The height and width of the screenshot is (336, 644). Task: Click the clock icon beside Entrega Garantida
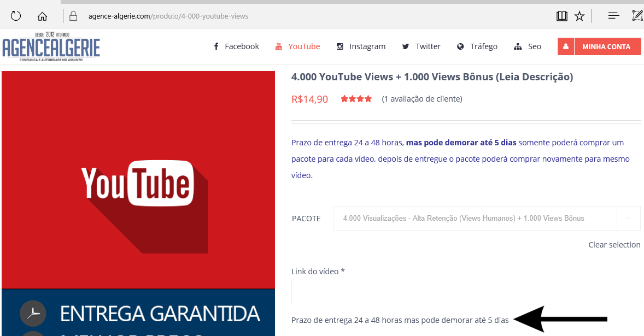point(33,314)
